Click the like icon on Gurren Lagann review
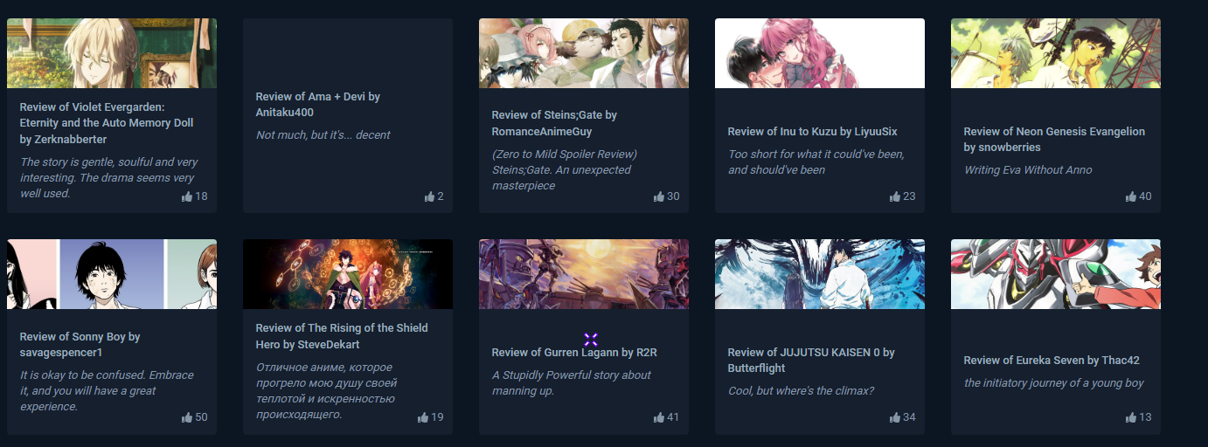Viewport: 1208px width, 447px height. [659, 417]
